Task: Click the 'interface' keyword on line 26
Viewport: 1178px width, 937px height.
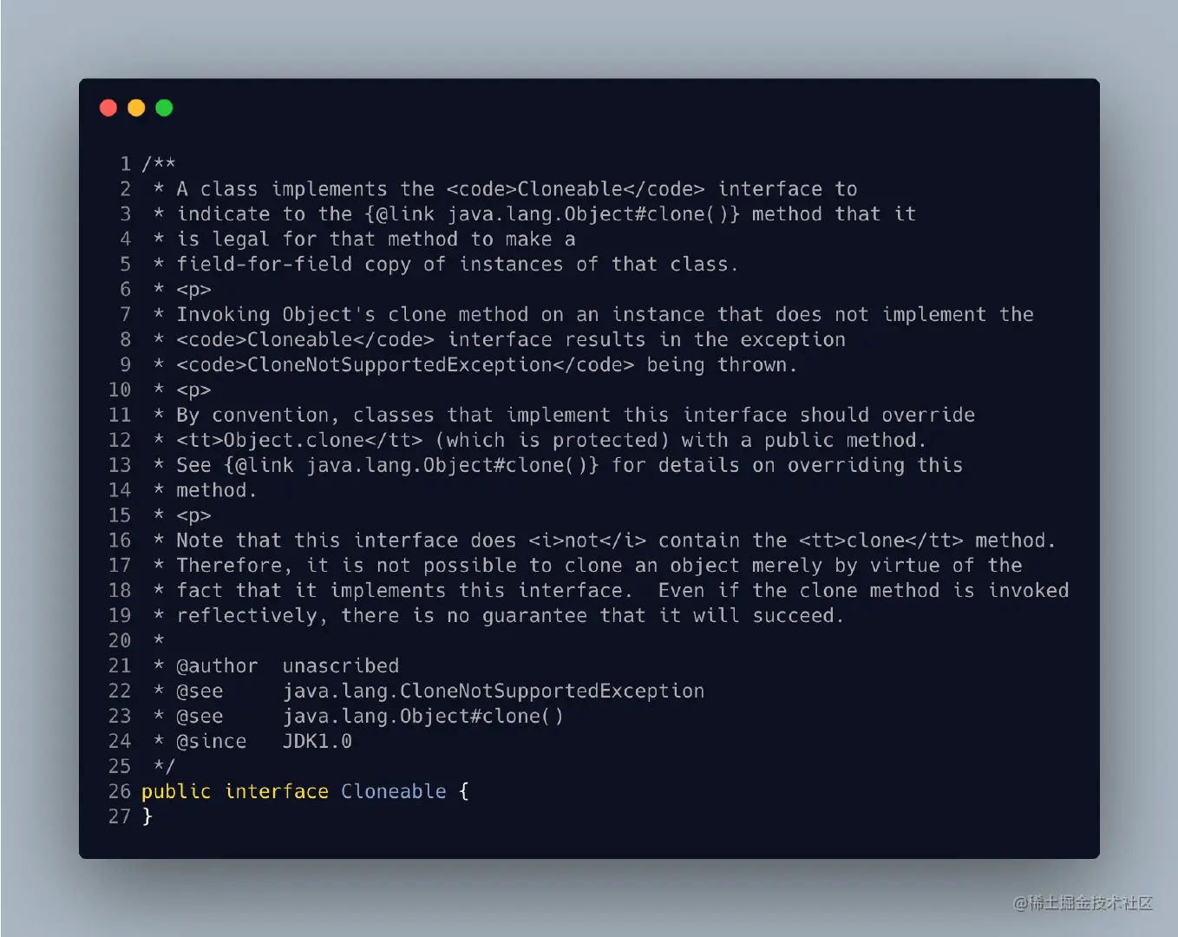Action: (x=277, y=791)
